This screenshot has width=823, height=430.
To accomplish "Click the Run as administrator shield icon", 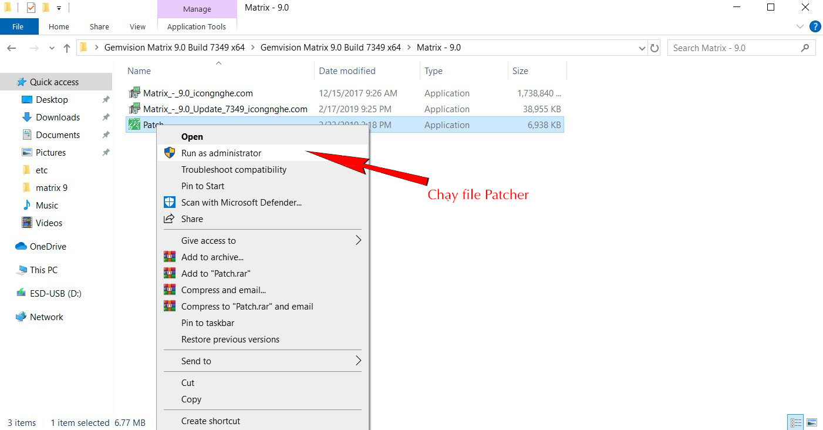I will point(170,153).
